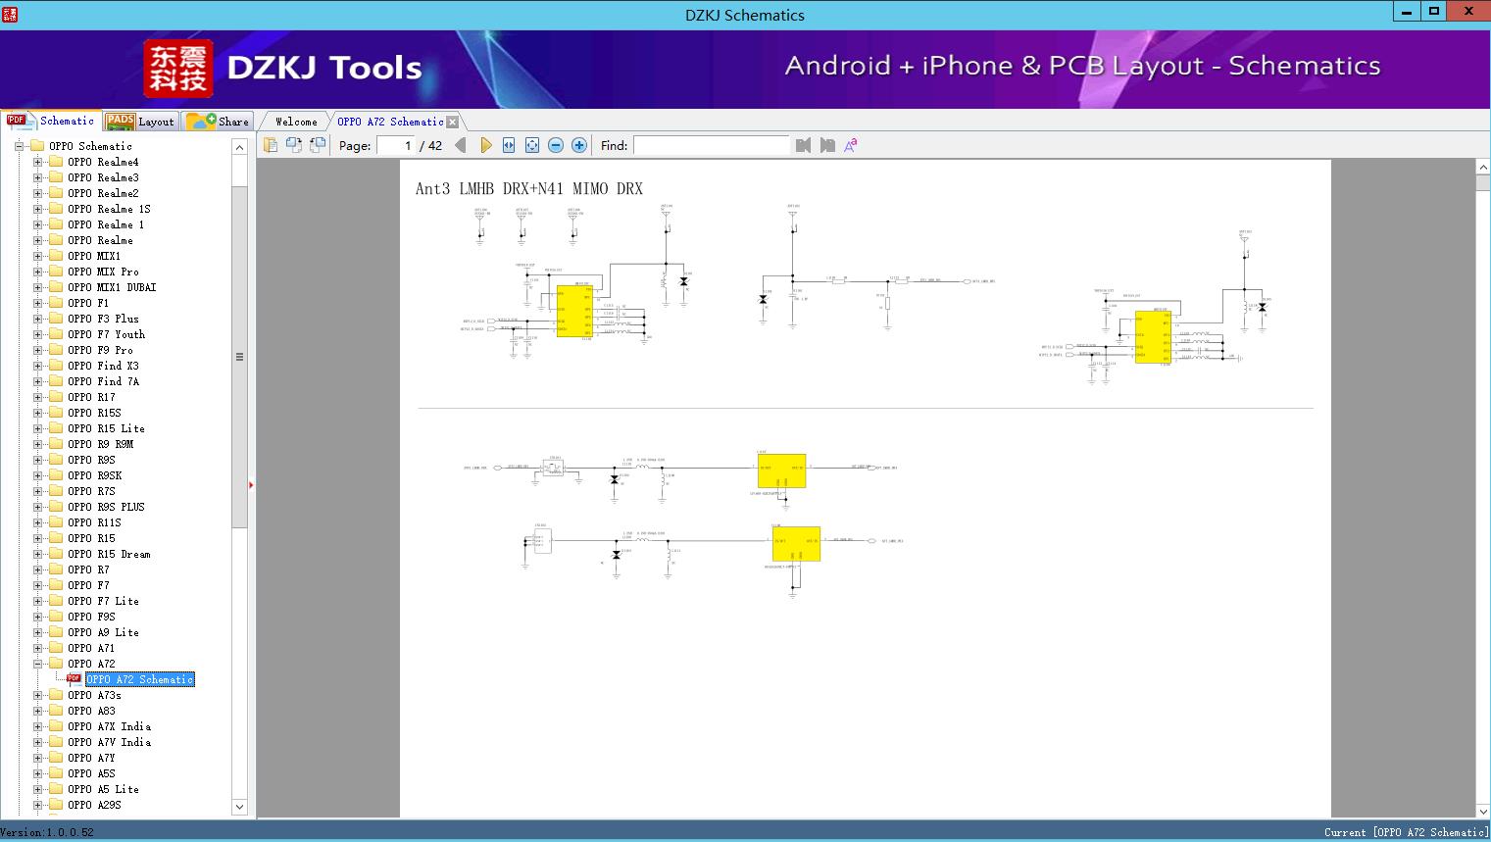The image size is (1491, 842).
Task: Find the next search match
Action: (x=827, y=145)
